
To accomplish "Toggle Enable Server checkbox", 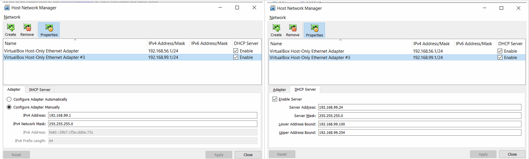I will 275,99.
